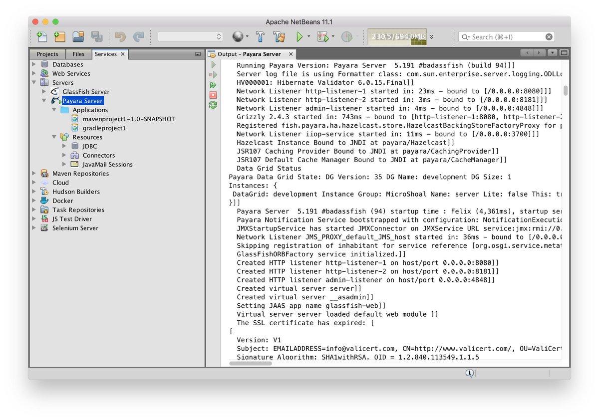Expand the Databases node
The height and width of the screenshot is (420, 599).
point(34,64)
